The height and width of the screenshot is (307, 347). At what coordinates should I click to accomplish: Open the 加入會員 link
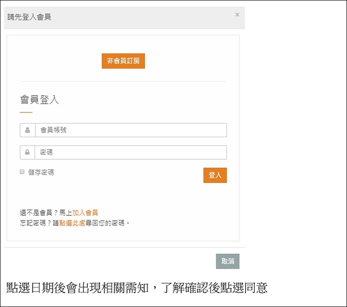85,212
